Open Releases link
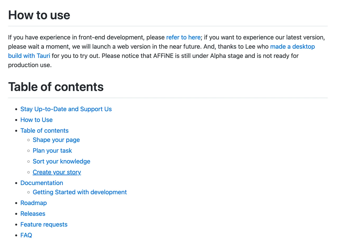The image size is (337, 240). [x=33, y=214]
